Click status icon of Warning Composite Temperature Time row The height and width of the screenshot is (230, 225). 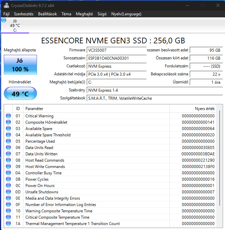[x=8, y=211]
